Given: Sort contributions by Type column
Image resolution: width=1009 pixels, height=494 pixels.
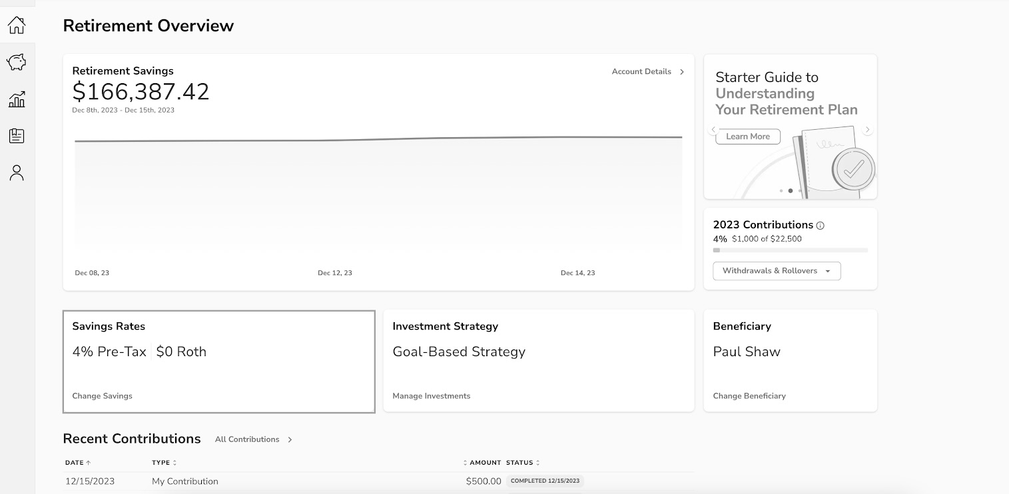Looking at the screenshot, I should [x=164, y=463].
